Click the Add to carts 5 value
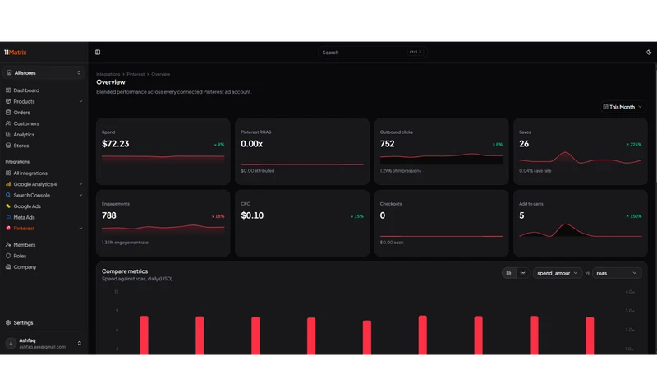The height and width of the screenshot is (370, 657). click(521, 215)
